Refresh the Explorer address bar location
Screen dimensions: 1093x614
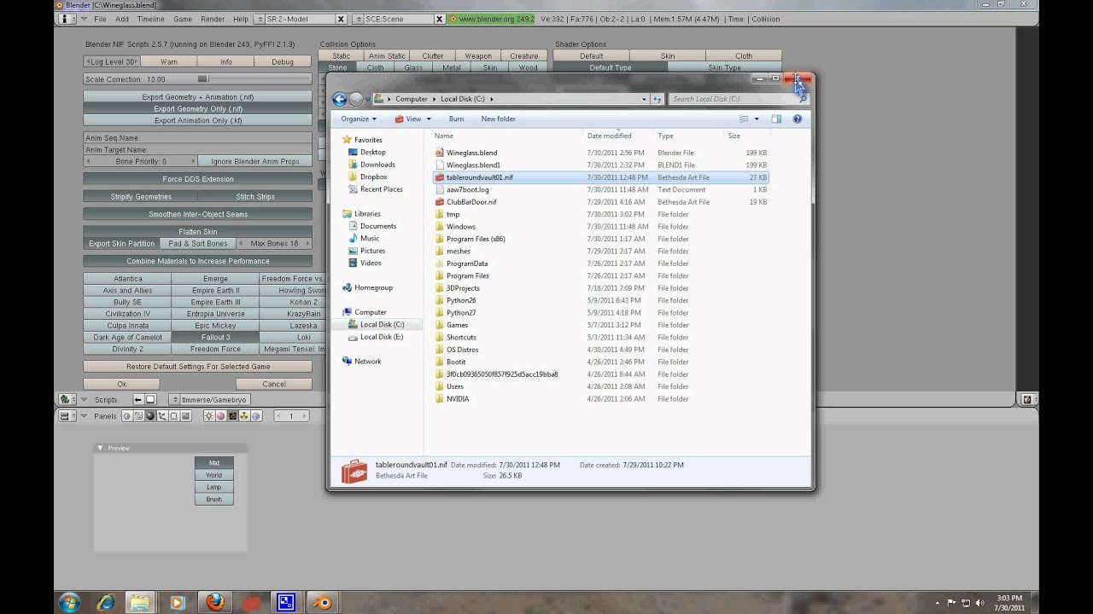pos(658,99)
